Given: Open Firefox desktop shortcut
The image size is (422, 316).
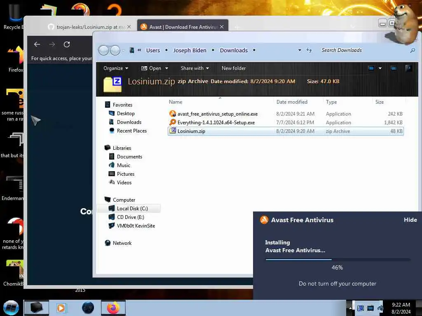Looking at the screenshot, I should tap(16, 59).
